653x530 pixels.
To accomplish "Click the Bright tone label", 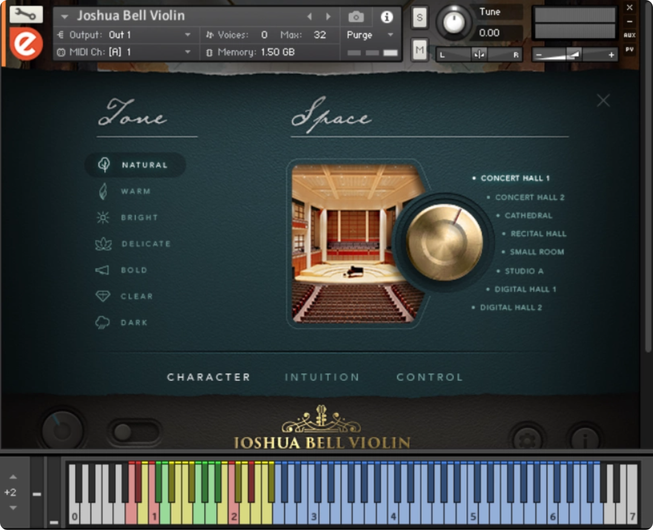I will [x=139, y=218].
